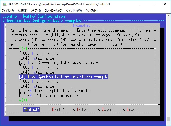Click the < Save > button
The height and width of the screenshot is (126, 171).
click(x=106, y=109)
